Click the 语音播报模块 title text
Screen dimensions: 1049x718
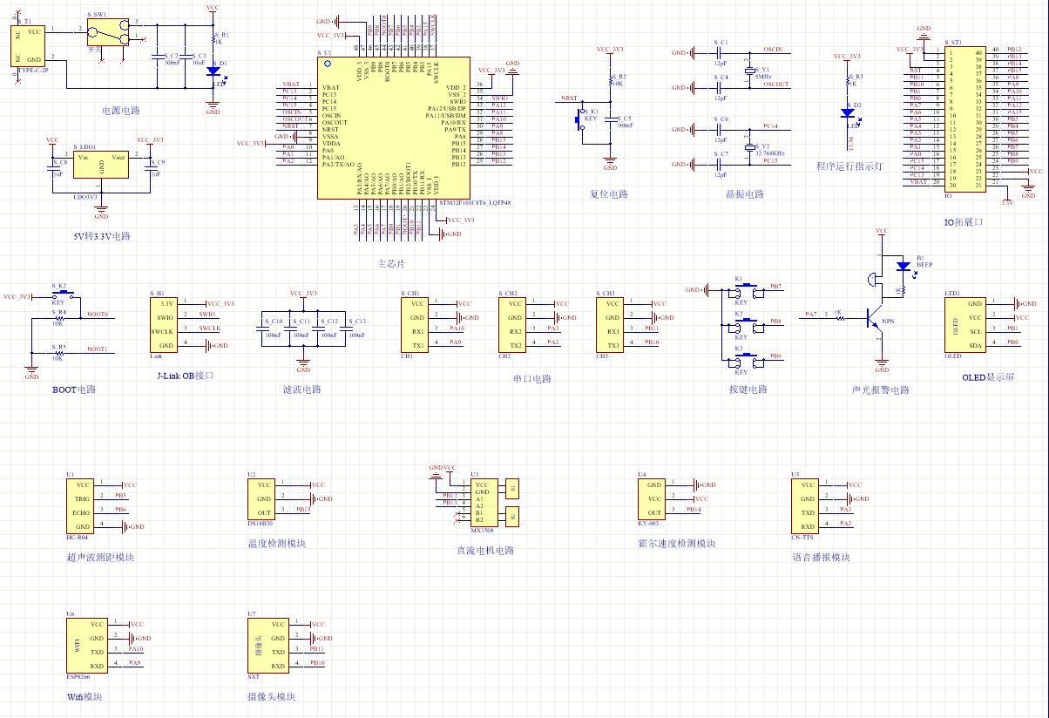point(821,557)
